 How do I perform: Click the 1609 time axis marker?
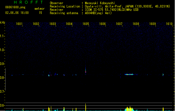pyautogui.click(x=152, y=24)
